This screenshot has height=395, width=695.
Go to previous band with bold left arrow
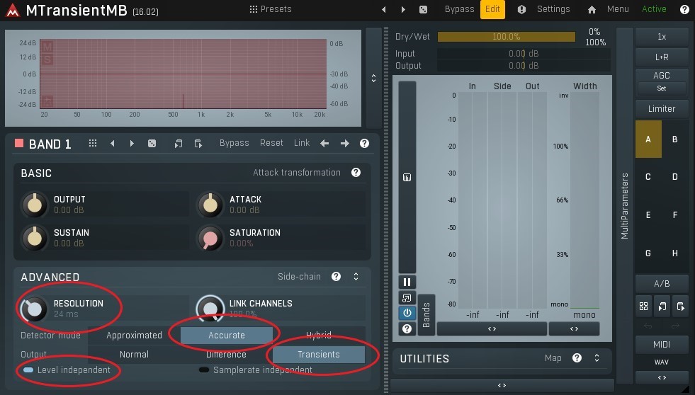(324, 143)
